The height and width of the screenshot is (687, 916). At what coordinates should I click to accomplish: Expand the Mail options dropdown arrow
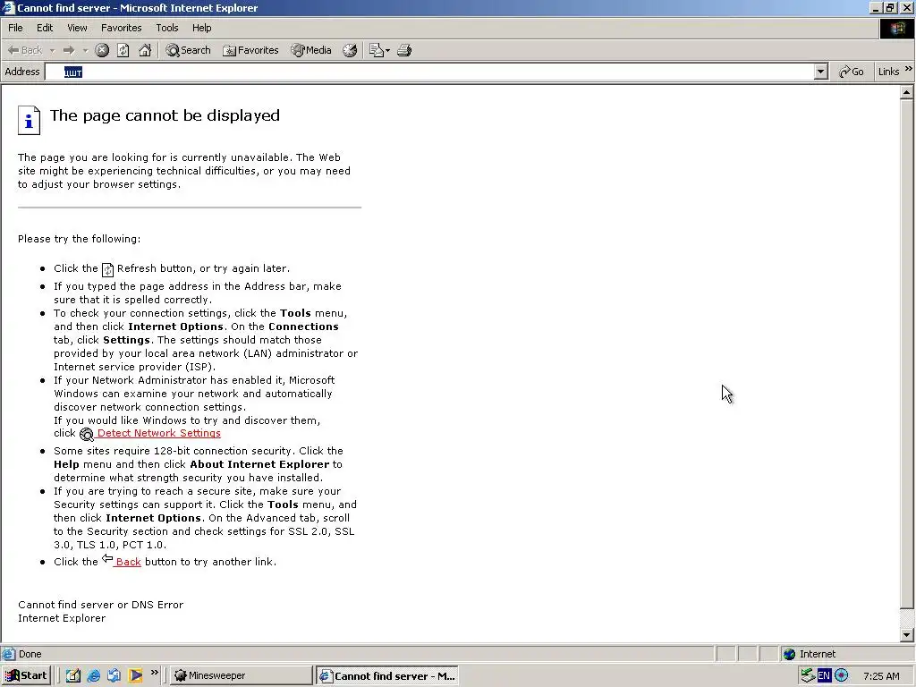[x=387, y=51]
